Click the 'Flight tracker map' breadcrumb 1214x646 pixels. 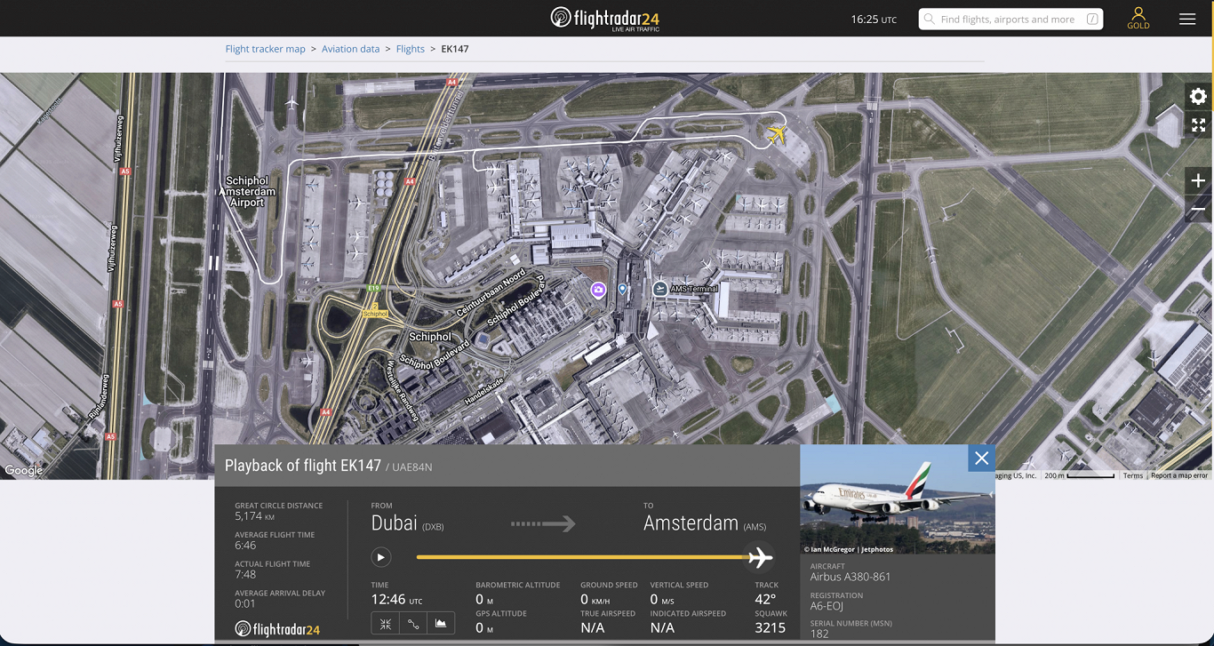pos(265,49)
